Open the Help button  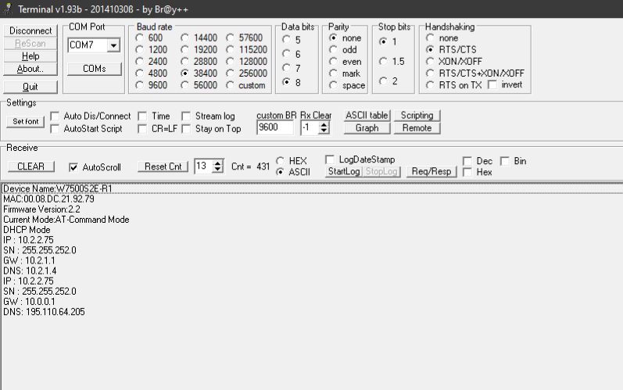point(30,56)
